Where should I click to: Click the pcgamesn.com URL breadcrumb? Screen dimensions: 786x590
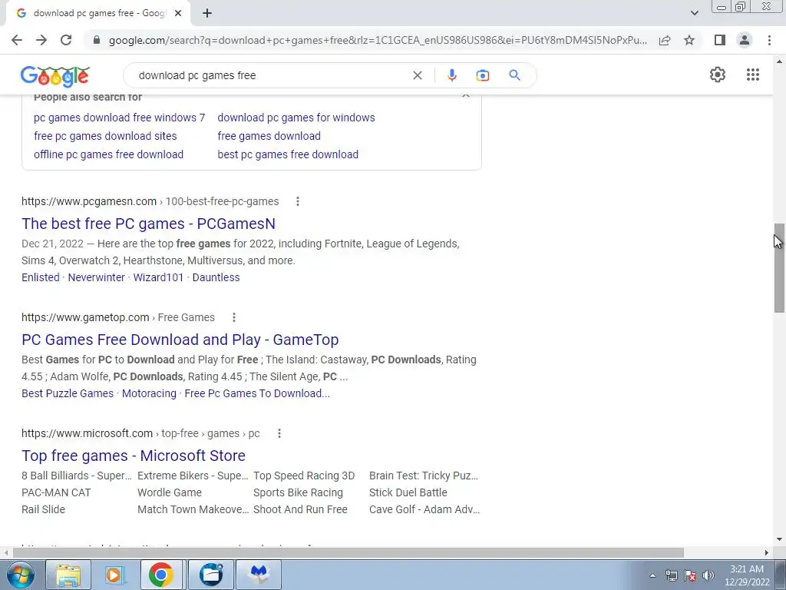(x=150, y=201)
